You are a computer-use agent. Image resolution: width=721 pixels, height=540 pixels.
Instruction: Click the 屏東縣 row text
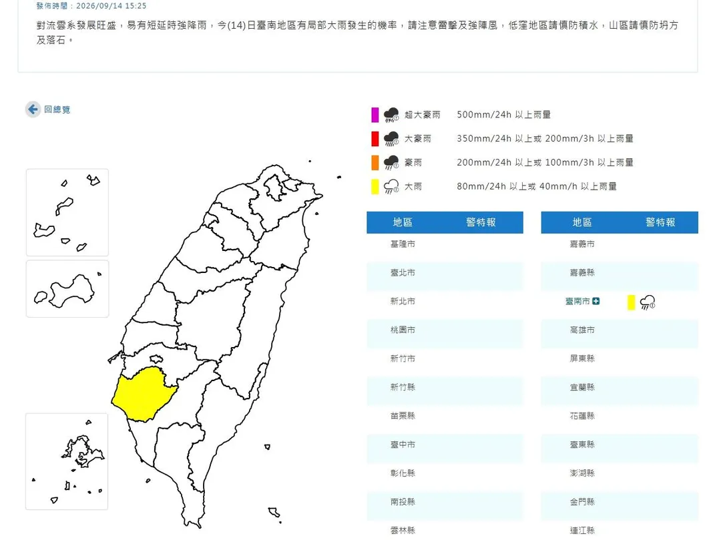(x=582, y=358)
